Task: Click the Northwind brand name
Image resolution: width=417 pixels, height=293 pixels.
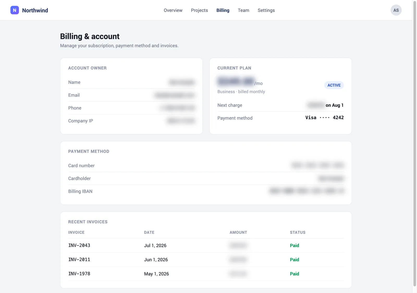Action: 35,10
